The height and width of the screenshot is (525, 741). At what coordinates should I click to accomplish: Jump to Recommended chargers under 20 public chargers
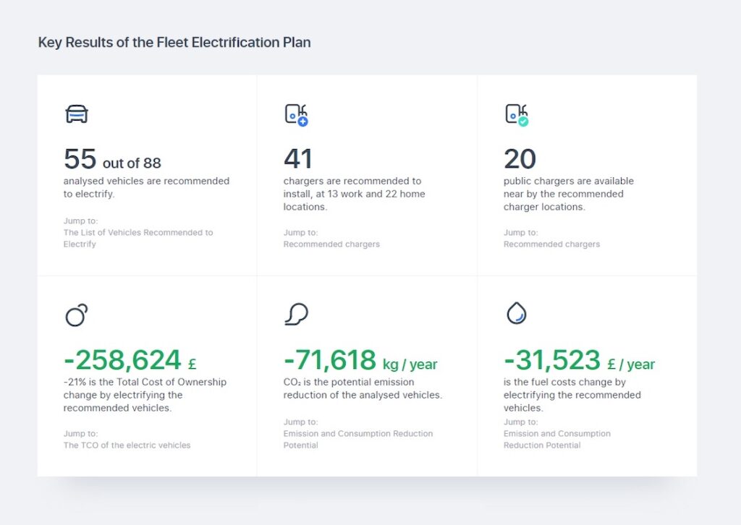coord(551,244)
